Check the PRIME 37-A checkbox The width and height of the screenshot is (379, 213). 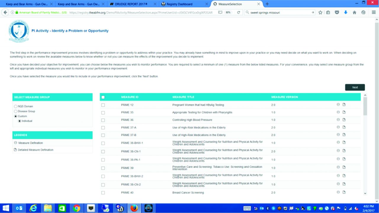pos(103,128)
